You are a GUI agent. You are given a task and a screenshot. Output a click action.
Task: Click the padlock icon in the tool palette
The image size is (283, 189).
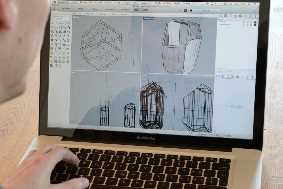coord(52,61)
